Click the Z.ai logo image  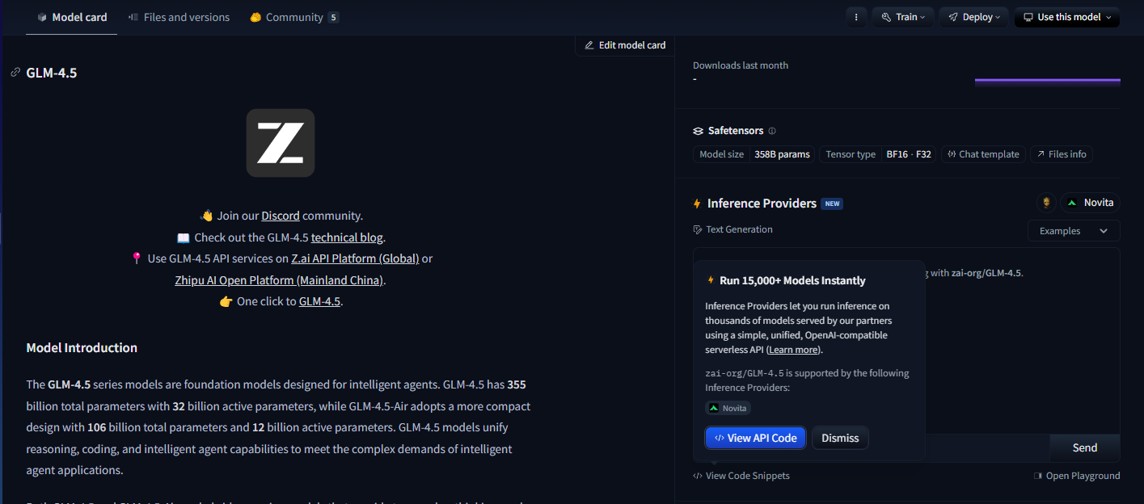(x=281, y=143)
